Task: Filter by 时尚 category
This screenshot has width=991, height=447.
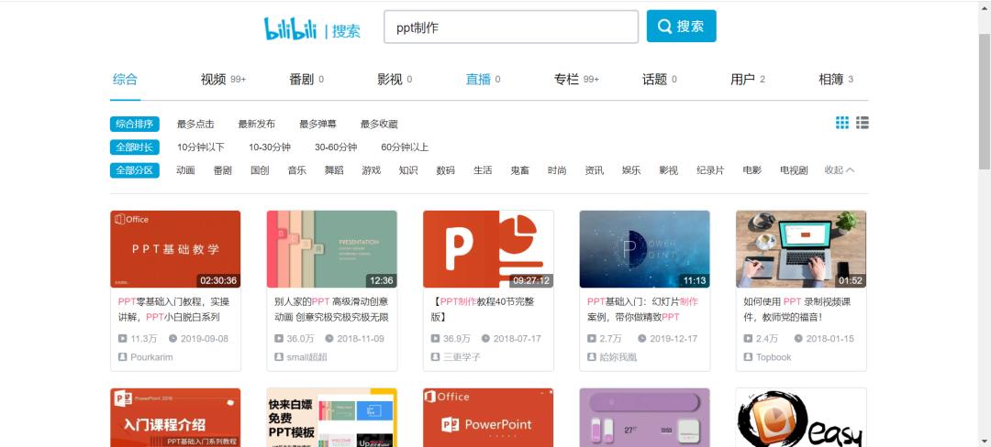Action: (558, 170)
